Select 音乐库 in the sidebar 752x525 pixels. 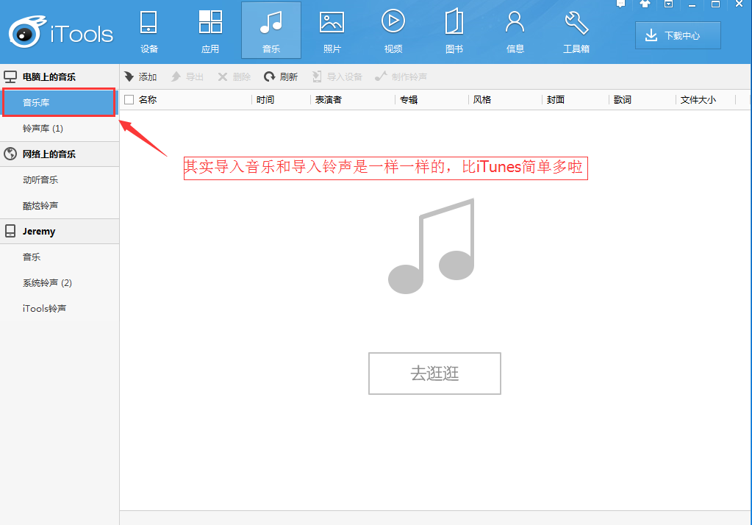(x=60, y=102)
